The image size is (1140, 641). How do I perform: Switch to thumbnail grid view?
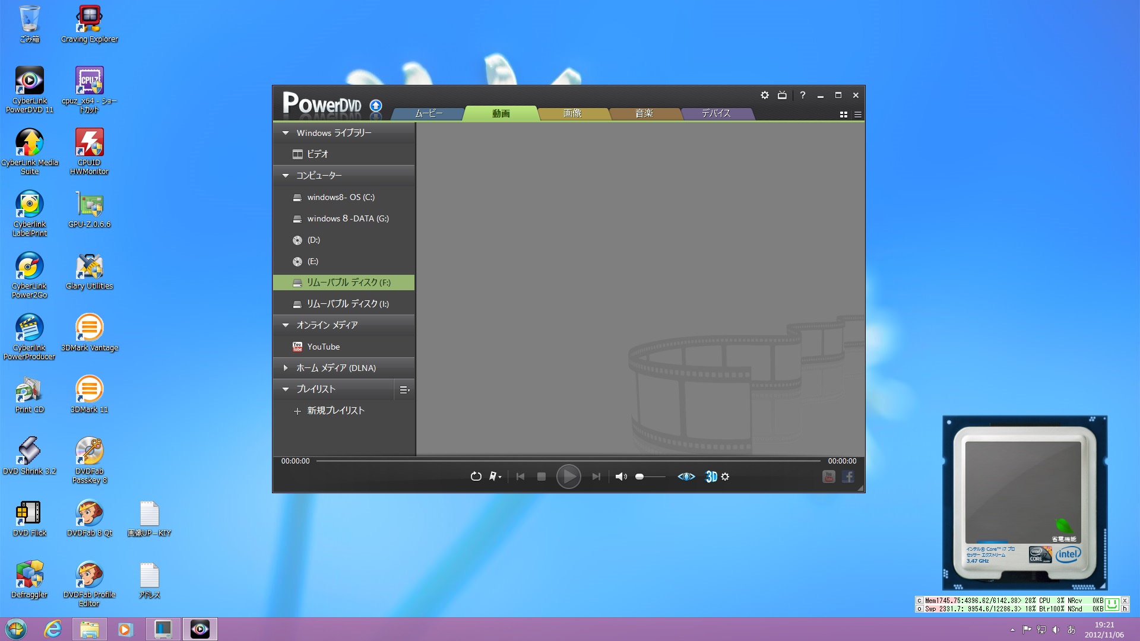tap(843, 115)
